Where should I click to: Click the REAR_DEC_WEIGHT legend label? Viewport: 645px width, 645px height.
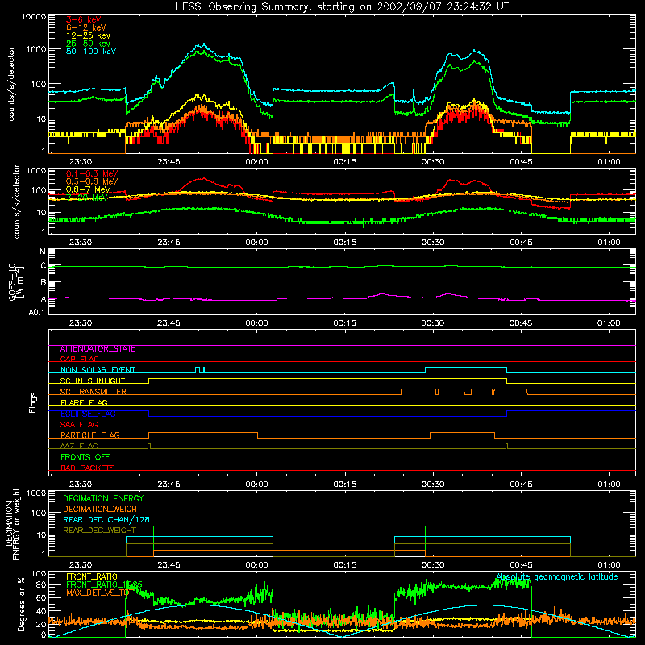point(99,531)
